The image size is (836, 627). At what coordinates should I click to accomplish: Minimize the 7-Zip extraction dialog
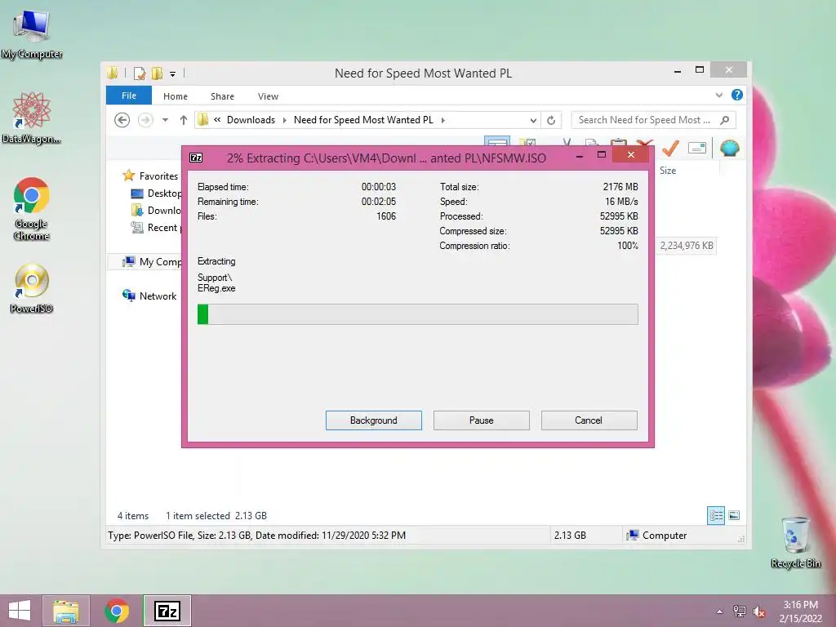coord(579,156)
